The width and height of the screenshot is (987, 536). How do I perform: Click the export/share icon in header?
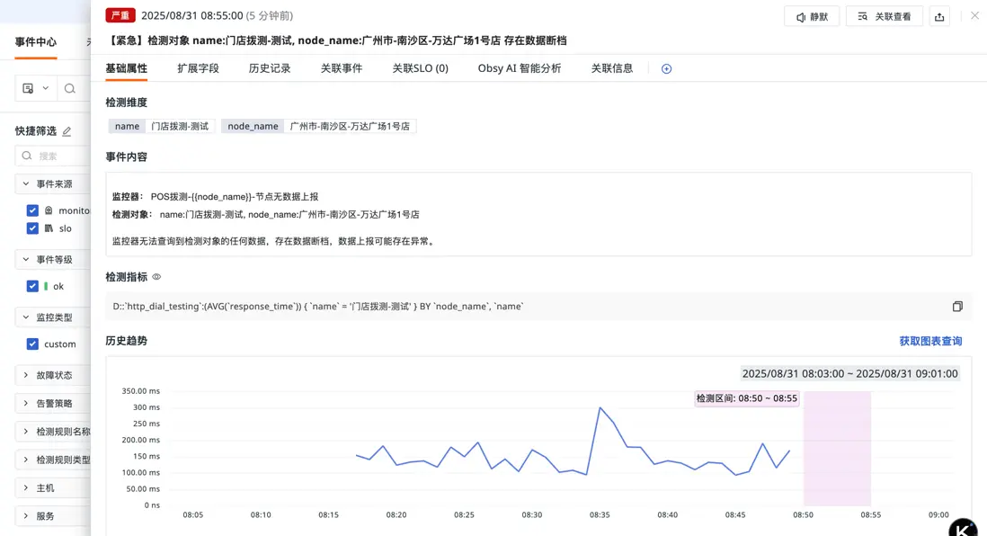(x=939, y=16)
